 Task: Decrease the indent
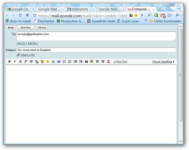pos(75,62)
